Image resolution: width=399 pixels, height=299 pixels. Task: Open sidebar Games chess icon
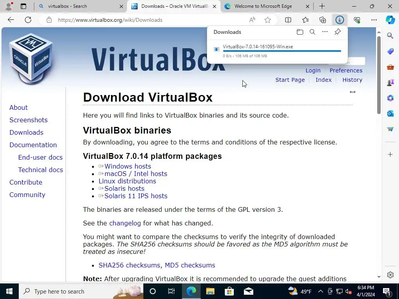(390, 83)
